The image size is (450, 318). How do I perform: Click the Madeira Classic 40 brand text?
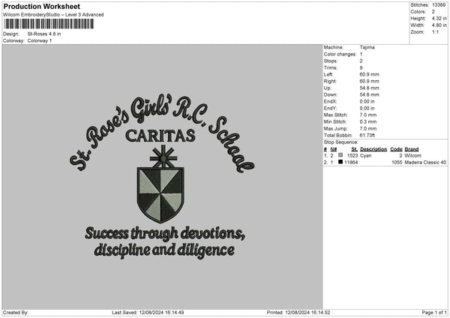[425, 163]
